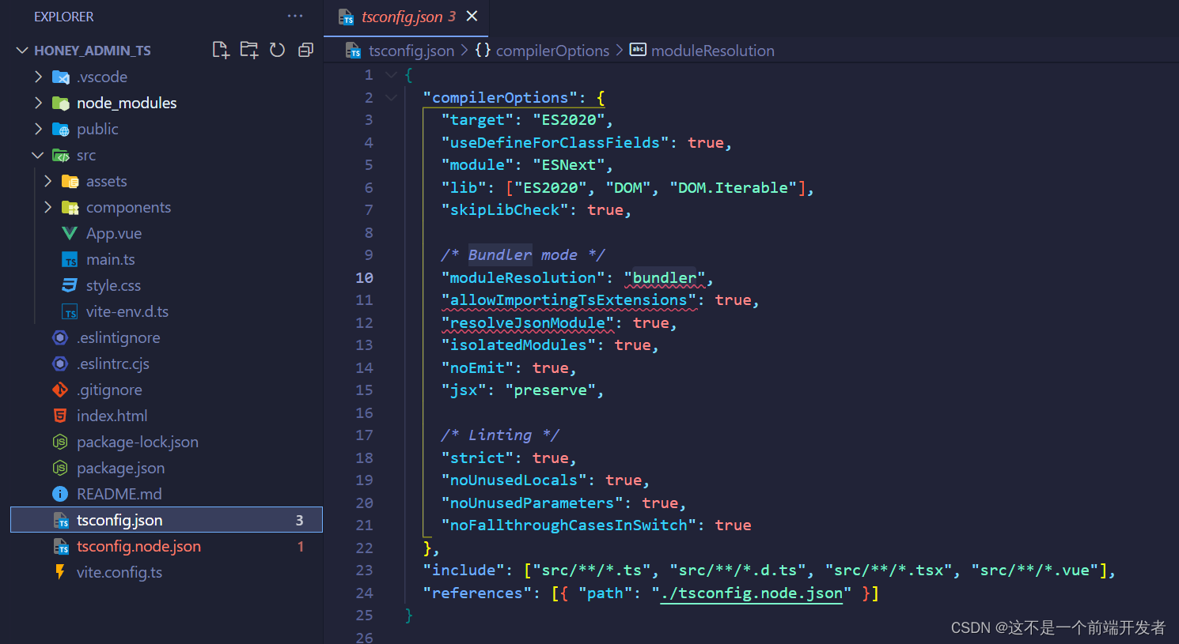
Task: Click tsconfig.json in the breadcrumb
Action: pos(411,51)
